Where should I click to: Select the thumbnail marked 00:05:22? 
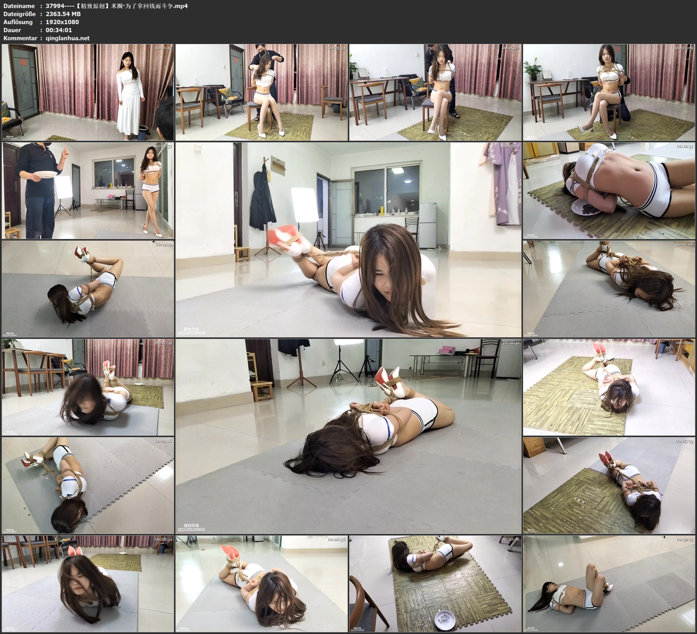435,92
